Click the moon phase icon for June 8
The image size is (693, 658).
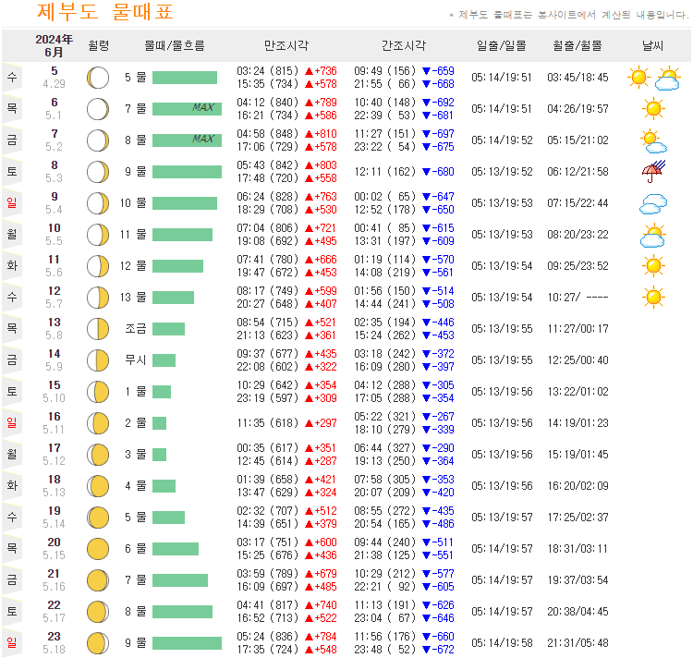(98, 172)
